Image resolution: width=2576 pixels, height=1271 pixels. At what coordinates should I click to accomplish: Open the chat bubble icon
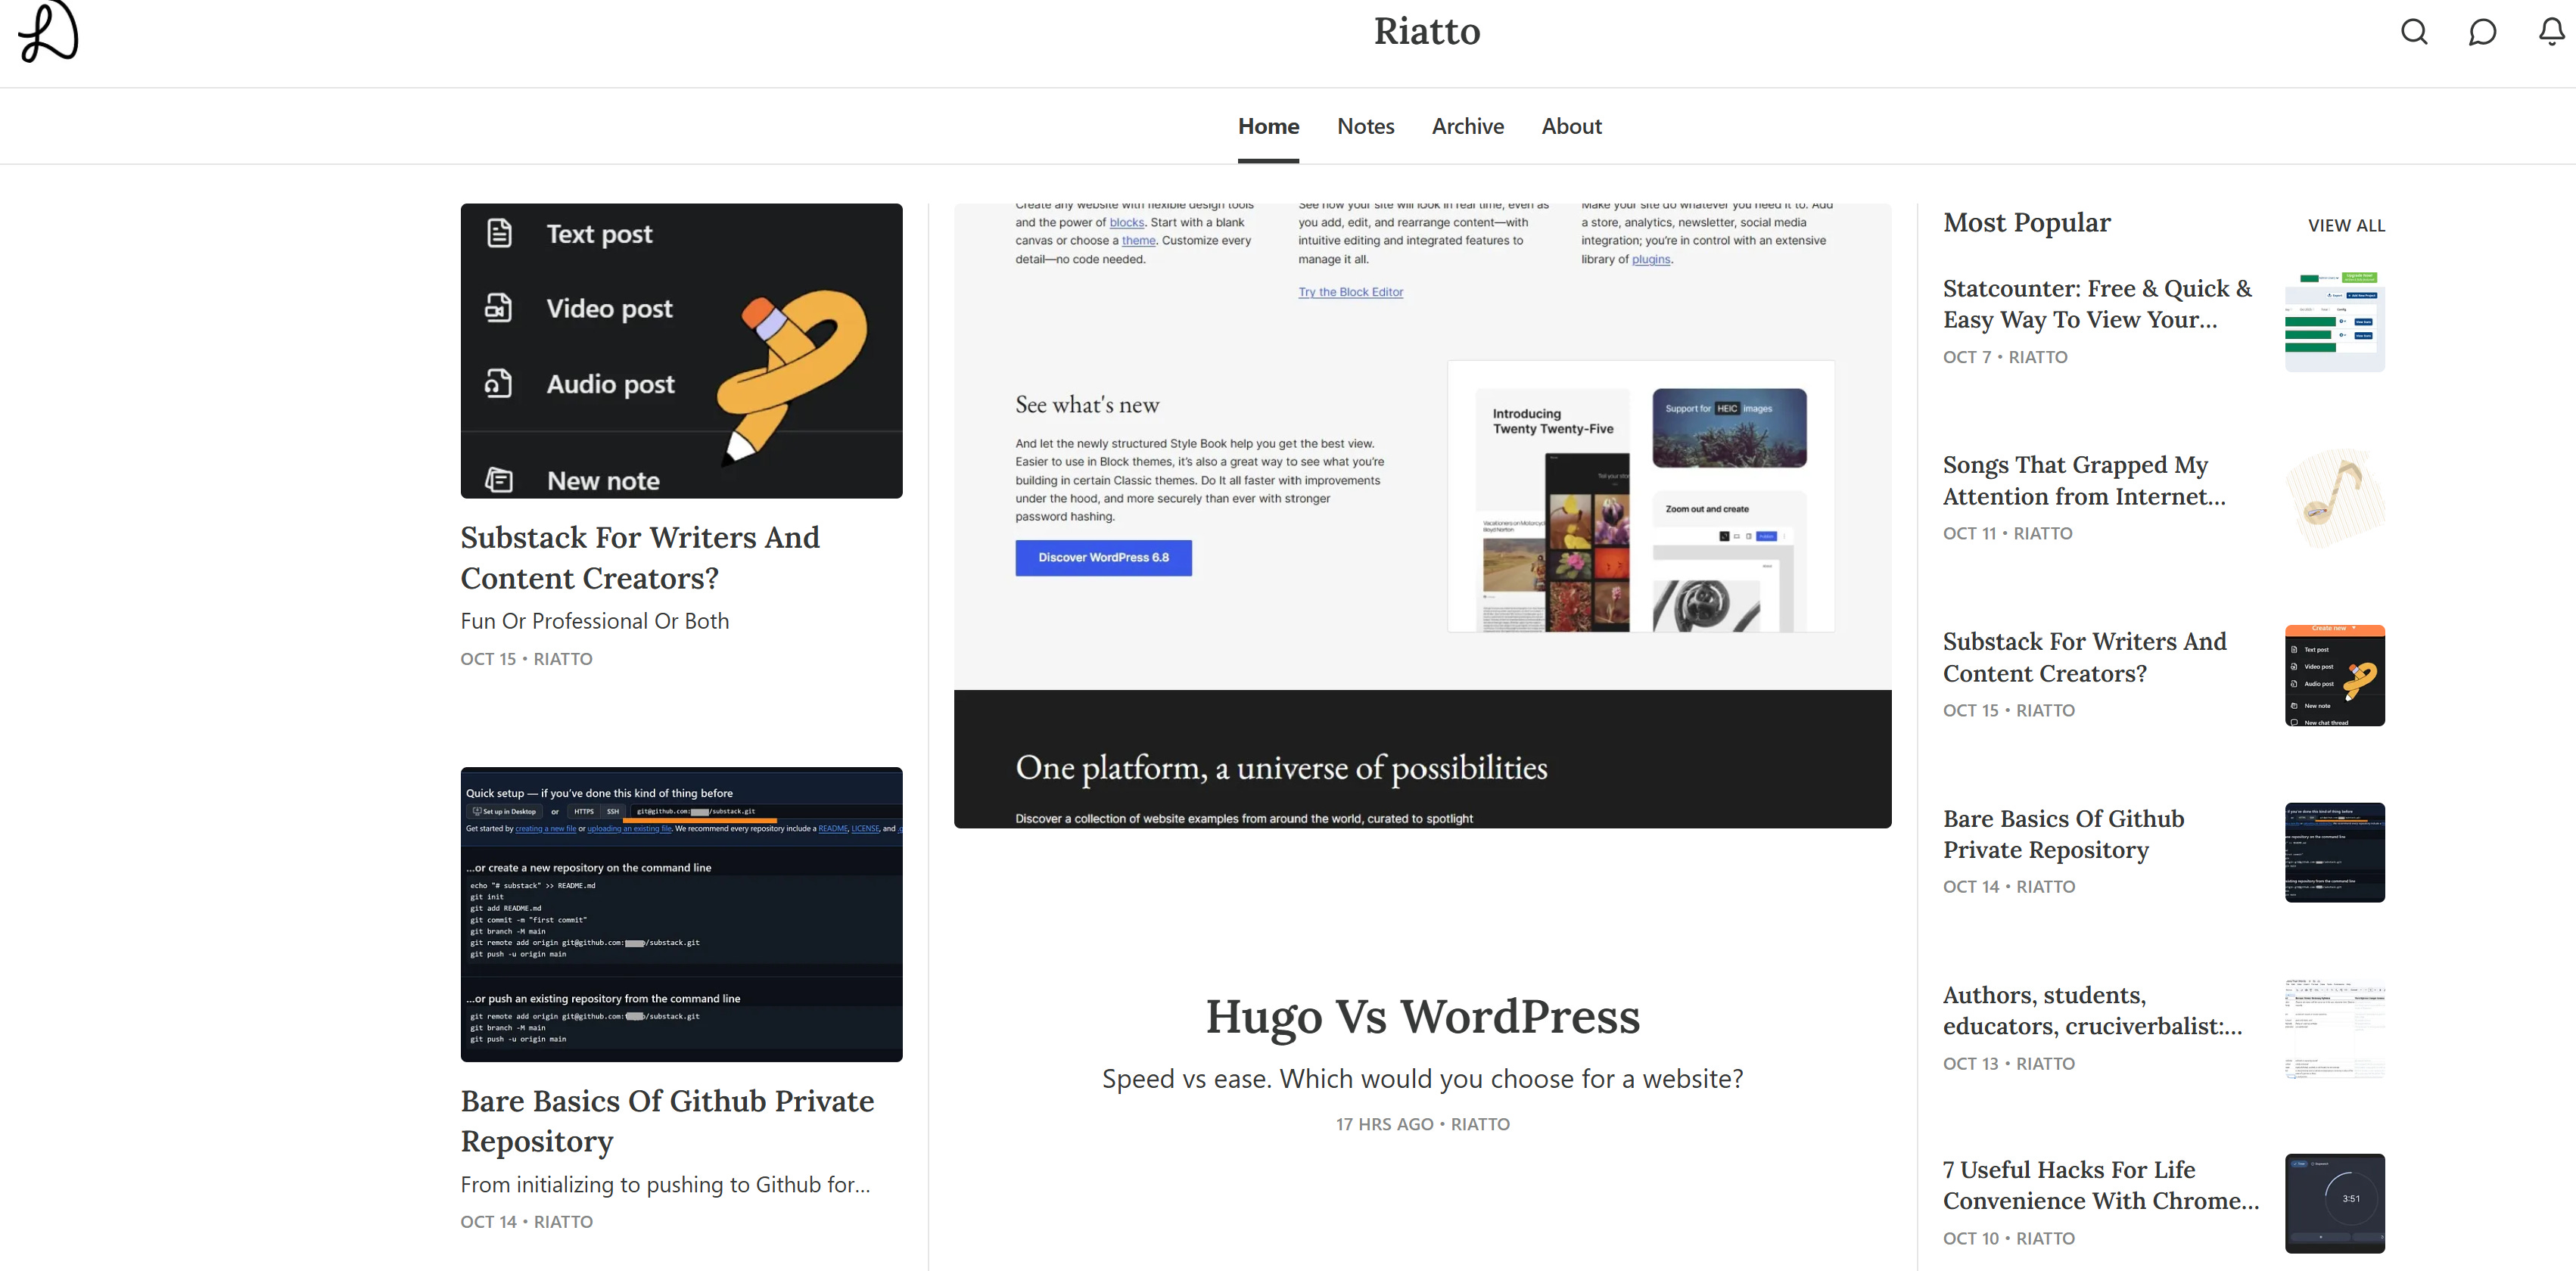[x=2482, y=32]
